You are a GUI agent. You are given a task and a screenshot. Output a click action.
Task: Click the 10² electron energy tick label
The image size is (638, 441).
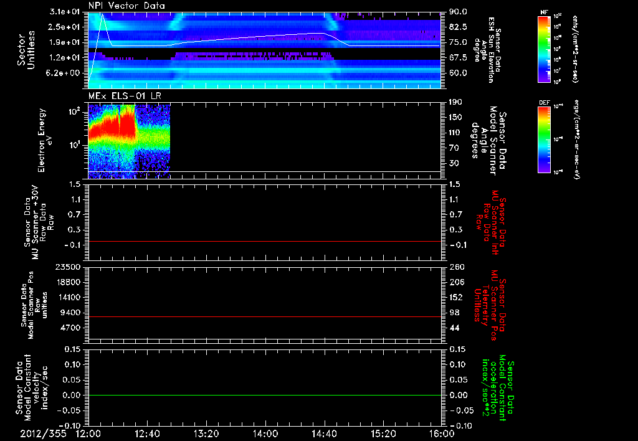click(75, 112)
